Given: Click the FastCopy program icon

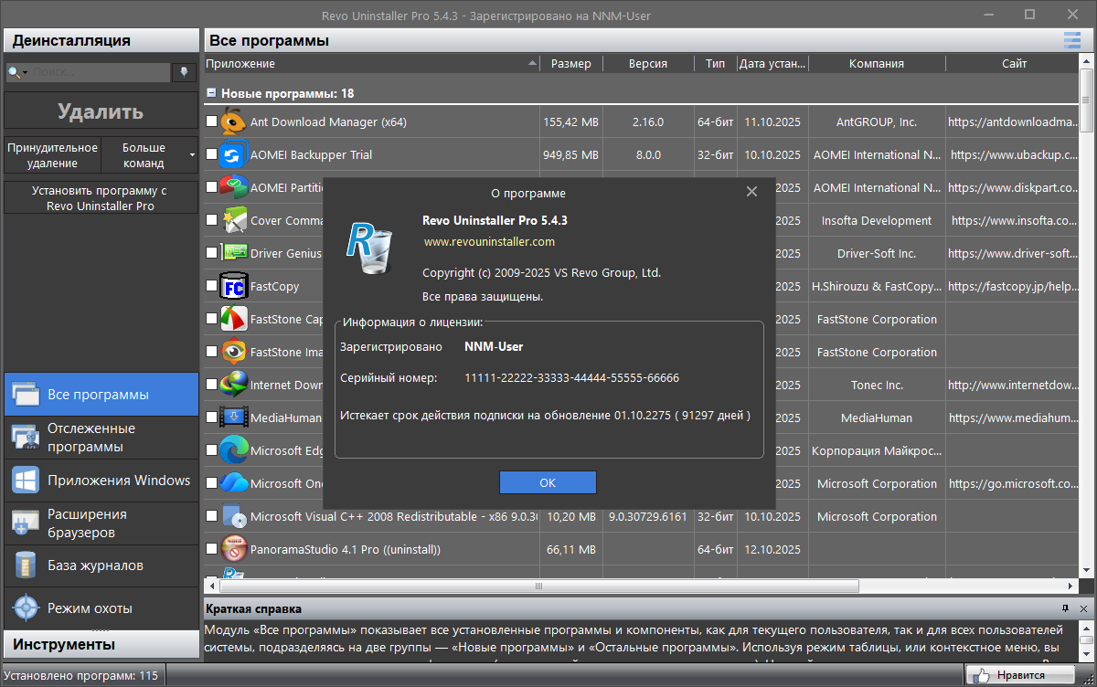Looking at the screenshot, I should pyautogui.click(x=234, y=286).
